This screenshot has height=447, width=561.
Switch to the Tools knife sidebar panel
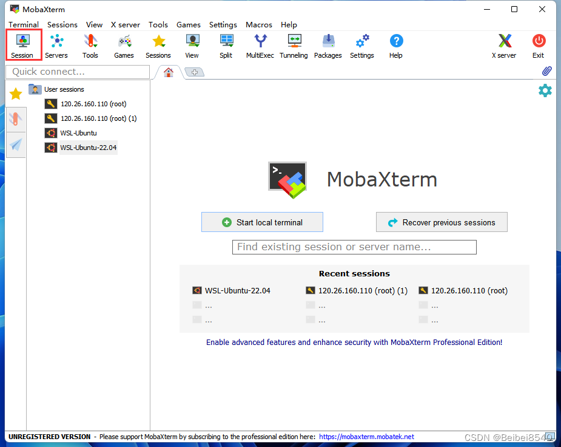tap(16, 119)
